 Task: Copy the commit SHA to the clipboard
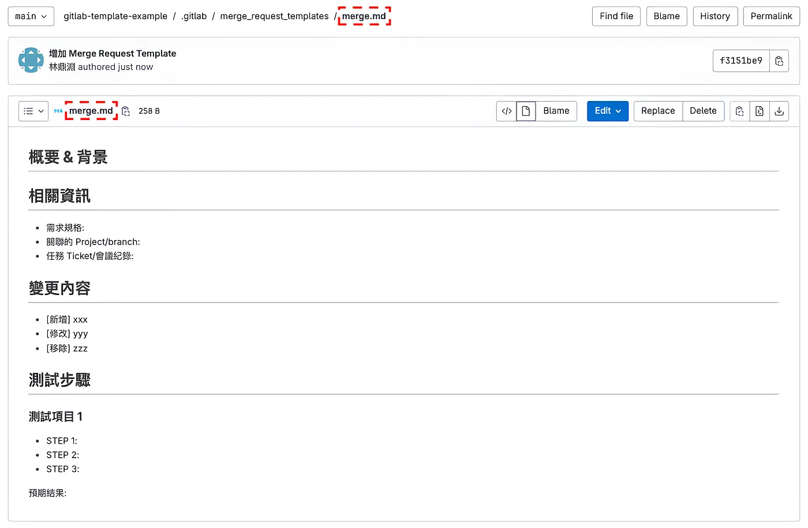click(779, 61)
